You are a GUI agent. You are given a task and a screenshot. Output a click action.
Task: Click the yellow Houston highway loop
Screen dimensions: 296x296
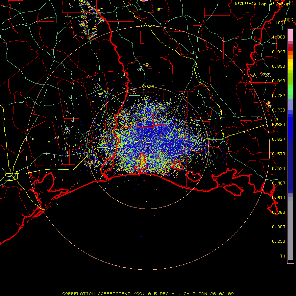(11, 176)
